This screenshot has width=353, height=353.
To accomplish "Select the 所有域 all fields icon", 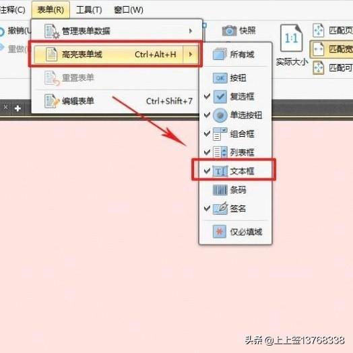I will tap(220, 55).
